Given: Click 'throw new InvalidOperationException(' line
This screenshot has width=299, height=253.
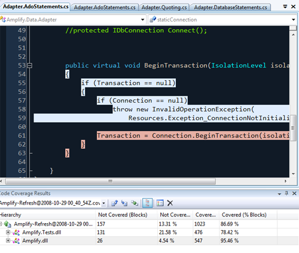Looking at the screenshot, I should point(184,109).
